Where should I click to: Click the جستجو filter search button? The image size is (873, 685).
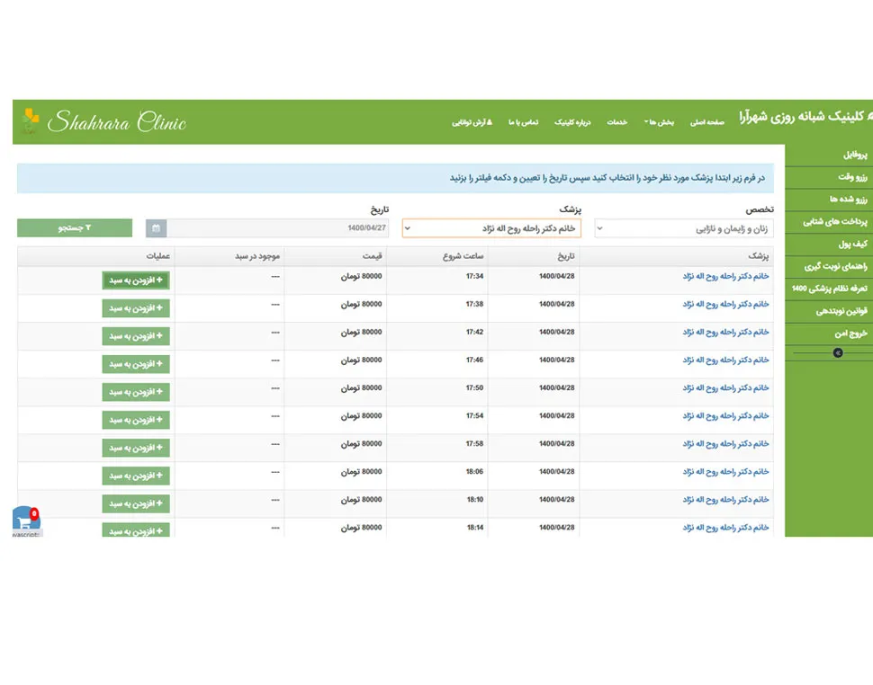pos(75,228)
